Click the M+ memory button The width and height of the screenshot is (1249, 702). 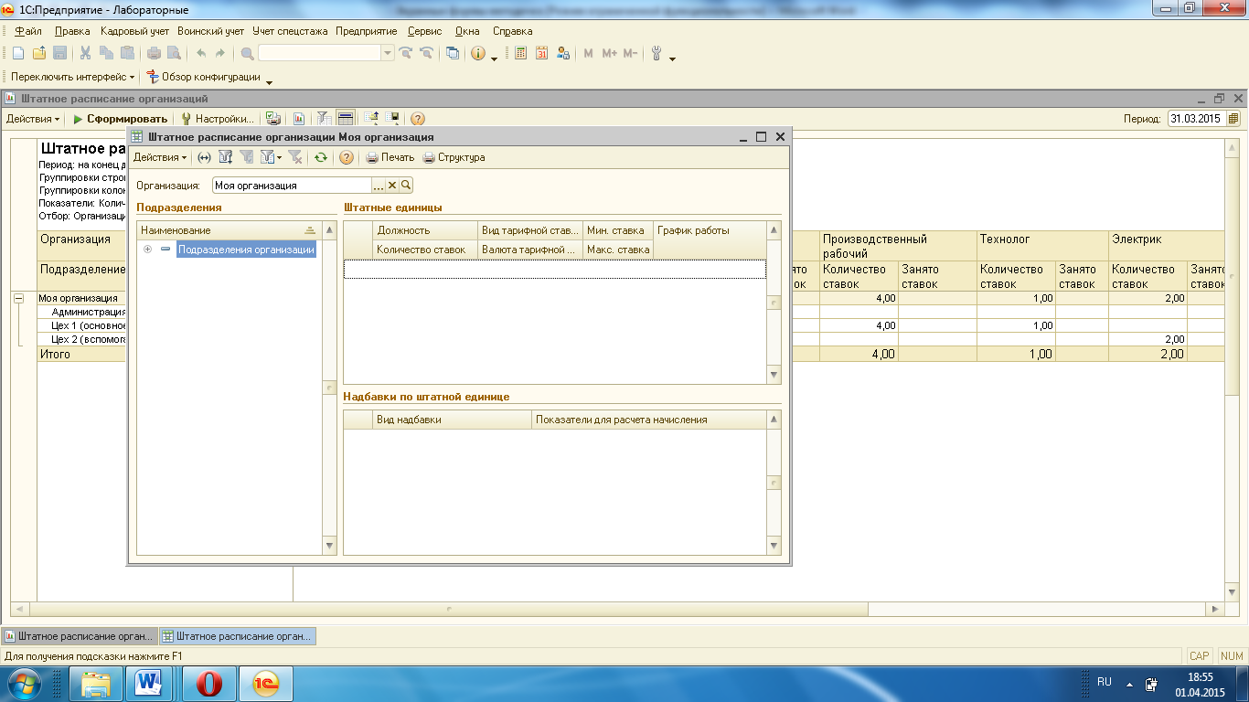click(609, 53)
